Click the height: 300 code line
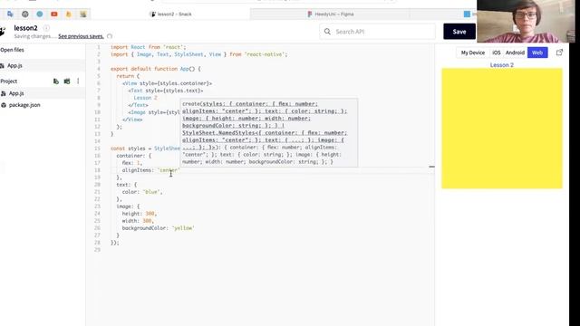This screenshot has height=326, width=580. (x=139, y=214)
